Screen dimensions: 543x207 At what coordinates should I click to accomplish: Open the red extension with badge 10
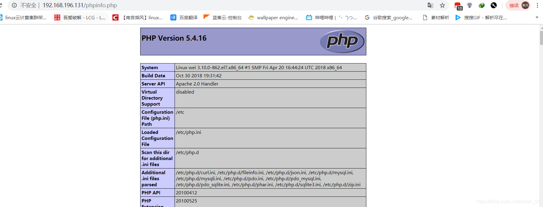pyautogui.click(x=458, y=6)
